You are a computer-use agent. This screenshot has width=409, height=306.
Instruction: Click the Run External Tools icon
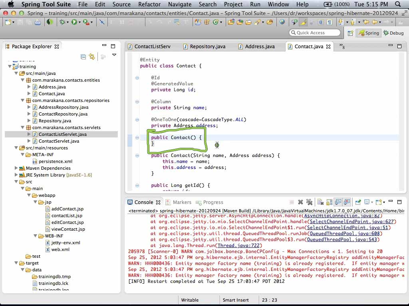(86, 22)
